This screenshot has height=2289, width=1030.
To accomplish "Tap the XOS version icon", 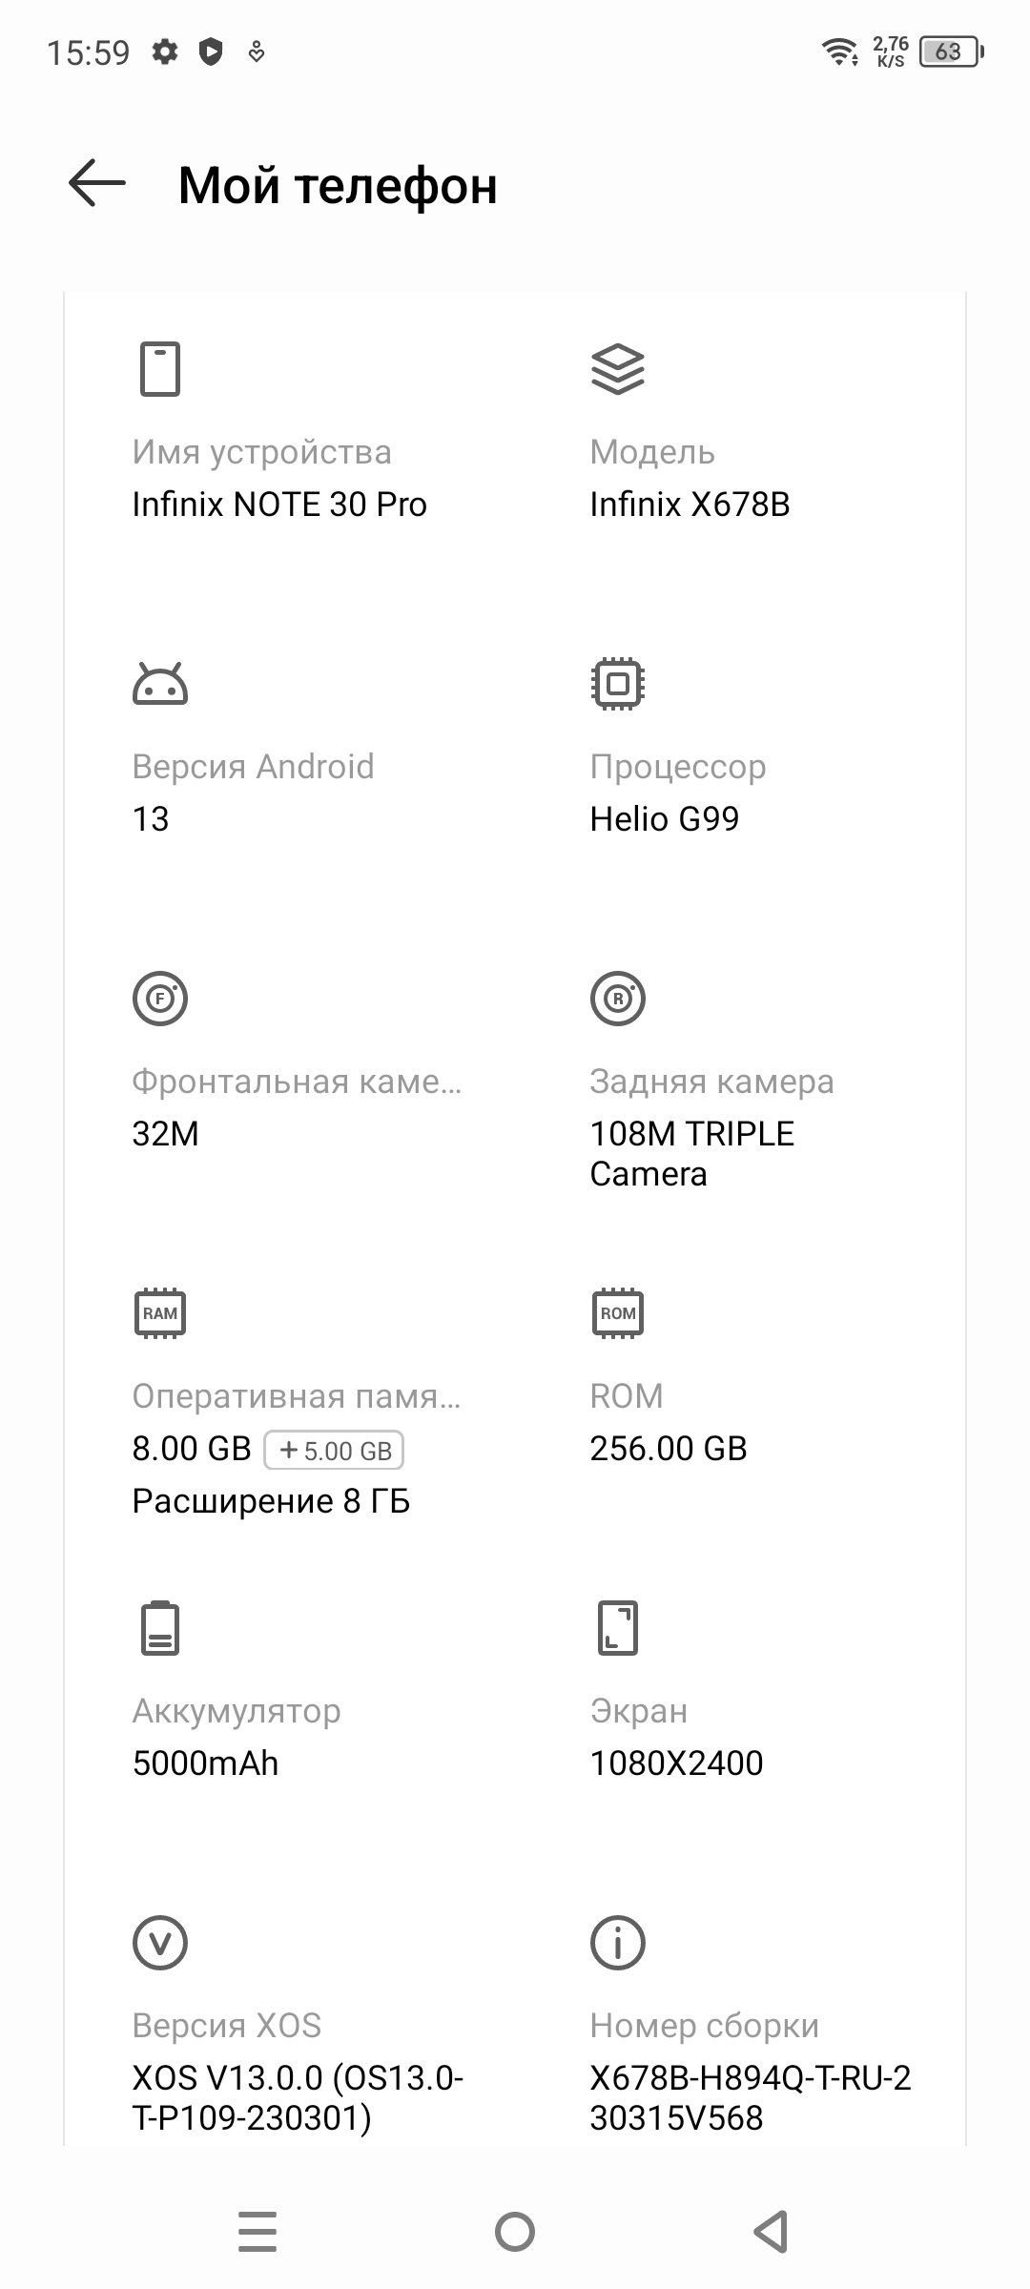I will click(160, 1943).
